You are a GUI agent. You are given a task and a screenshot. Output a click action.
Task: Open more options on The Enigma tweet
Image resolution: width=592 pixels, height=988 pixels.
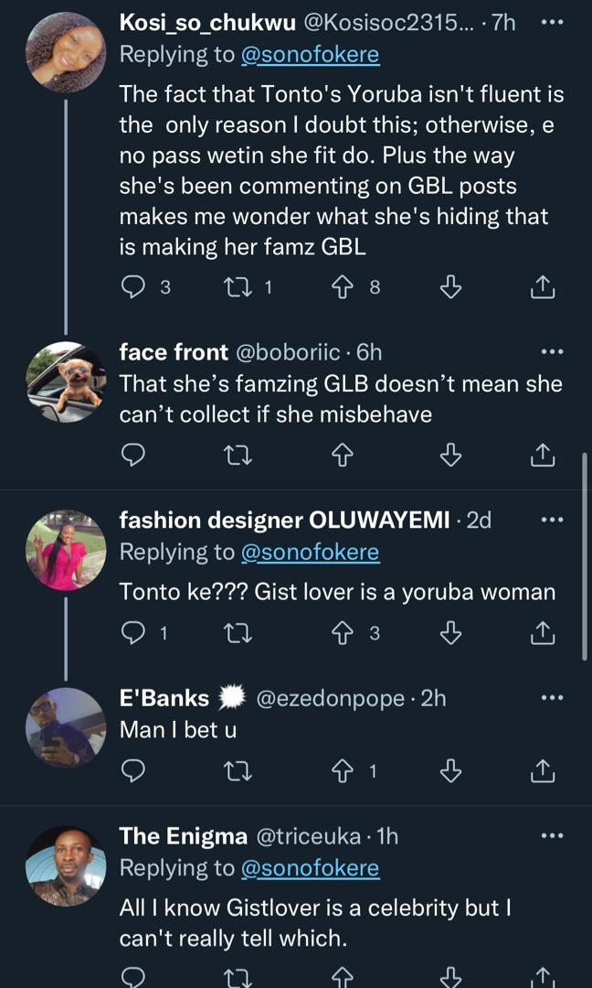tap(553, 835)
